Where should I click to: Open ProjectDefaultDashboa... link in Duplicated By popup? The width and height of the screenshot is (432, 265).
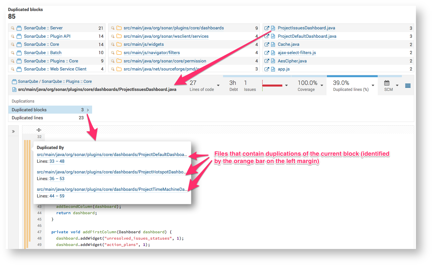(112, 155)
